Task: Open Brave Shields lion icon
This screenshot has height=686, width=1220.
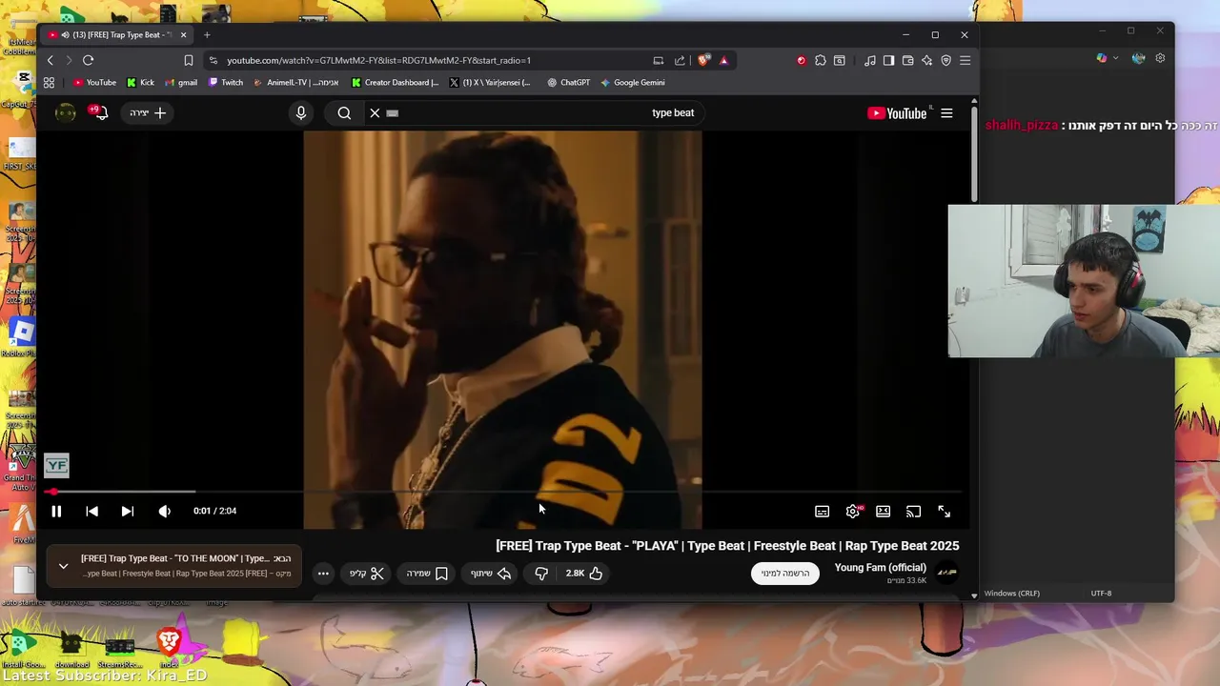Action: (x=703, y=60)
